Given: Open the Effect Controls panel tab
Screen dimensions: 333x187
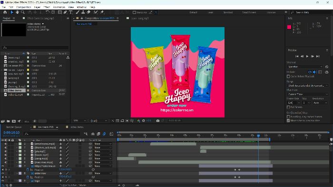Looking at the screenshot, I should [x=41, y=19].
